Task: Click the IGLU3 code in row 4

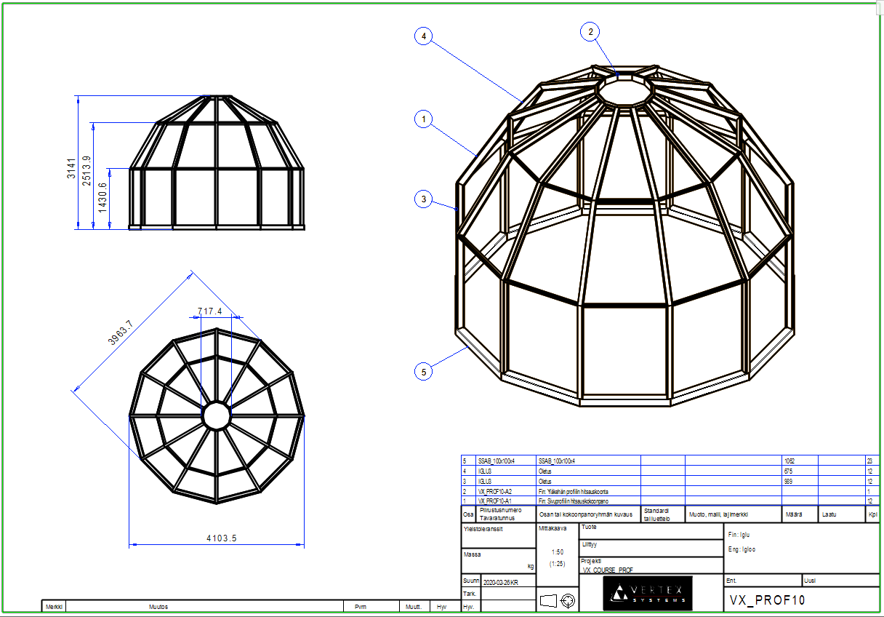Action: [x=485, y=471]
